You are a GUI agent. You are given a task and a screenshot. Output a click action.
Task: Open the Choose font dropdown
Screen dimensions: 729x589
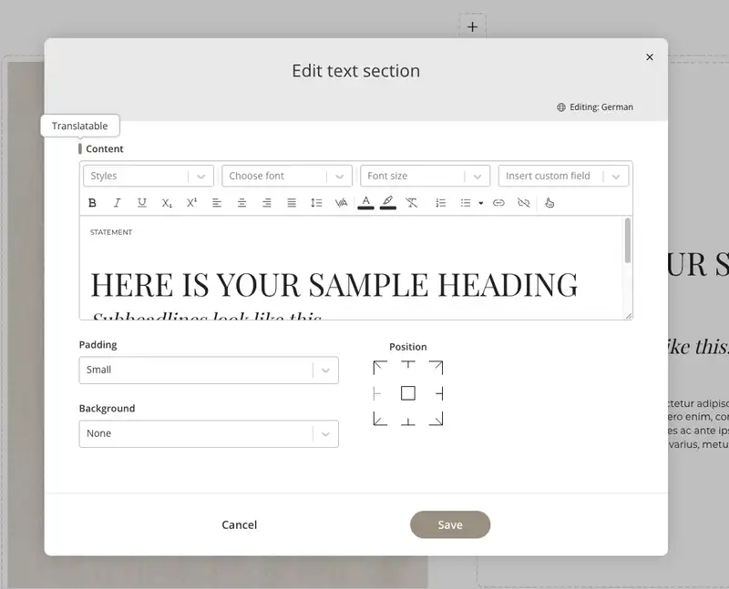(x=287, y=176)
